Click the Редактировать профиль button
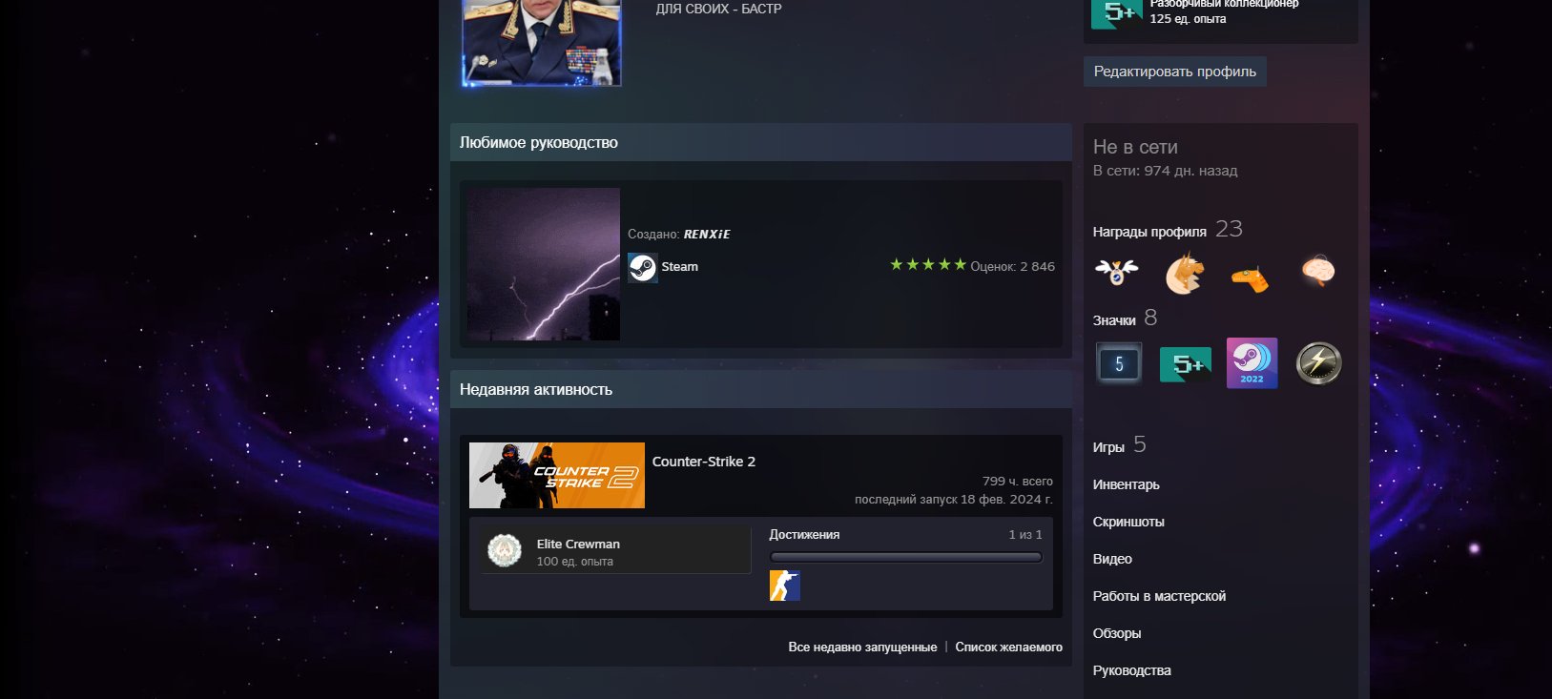 pyautogui.click(x=1175, y=72)
